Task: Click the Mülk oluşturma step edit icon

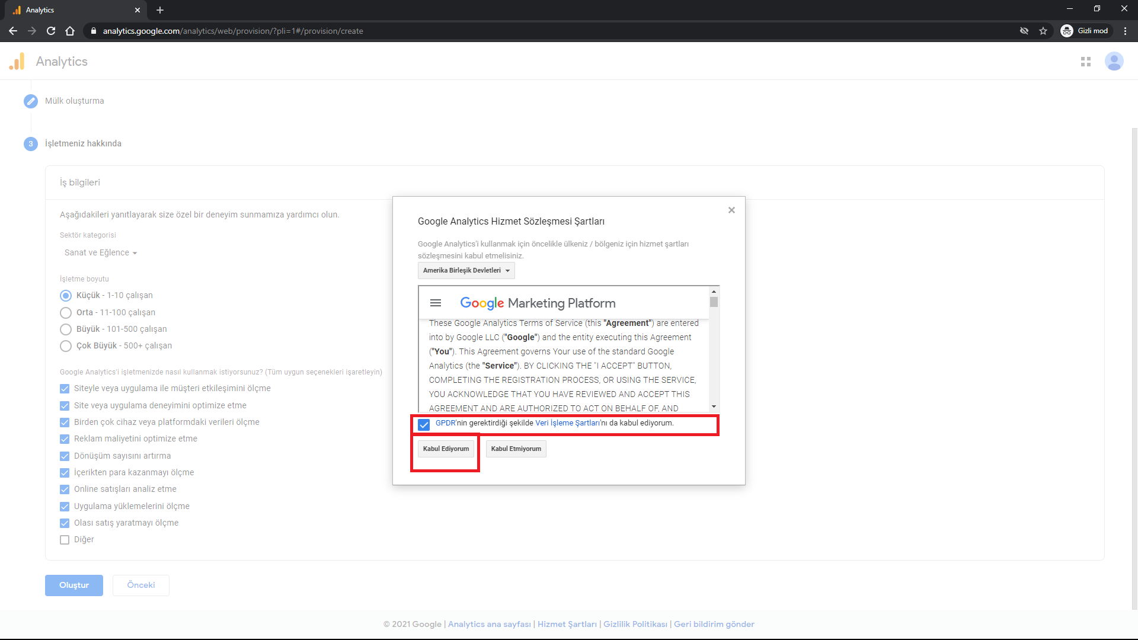Action: (x=31, y=101)
